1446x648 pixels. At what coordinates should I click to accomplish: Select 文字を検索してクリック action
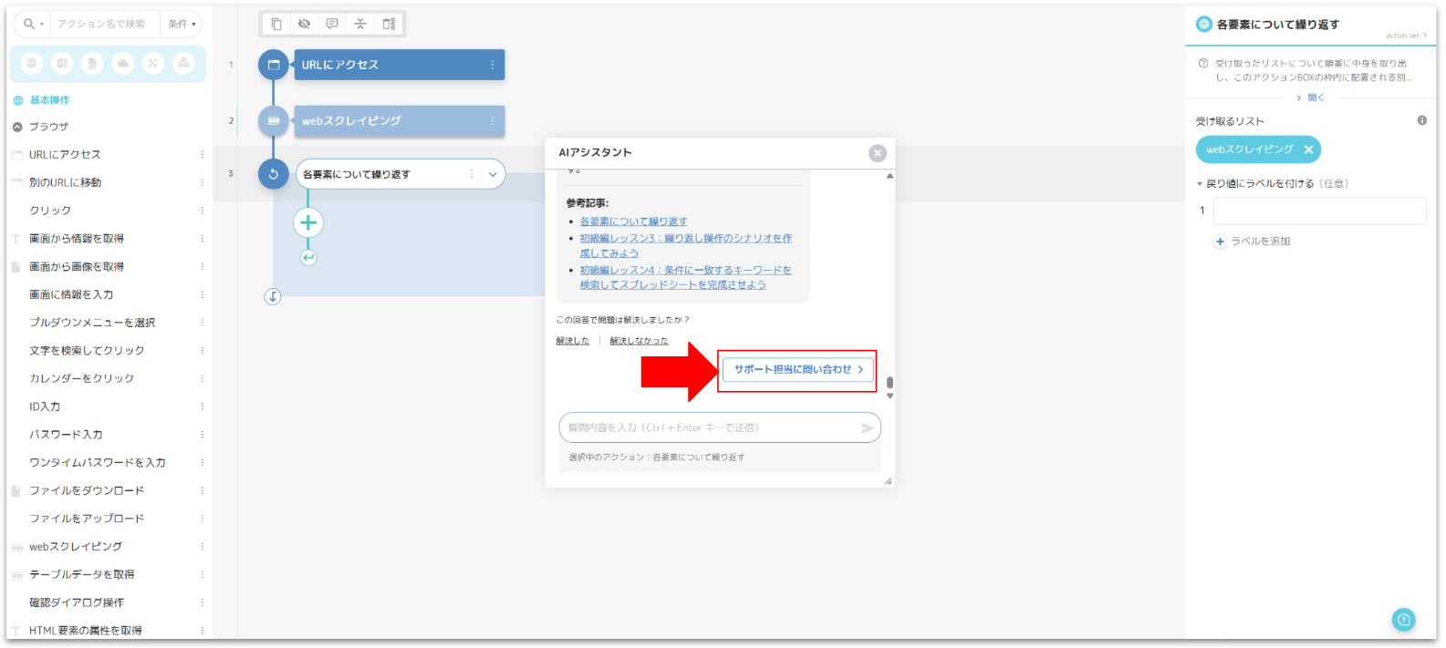point(87,351)
